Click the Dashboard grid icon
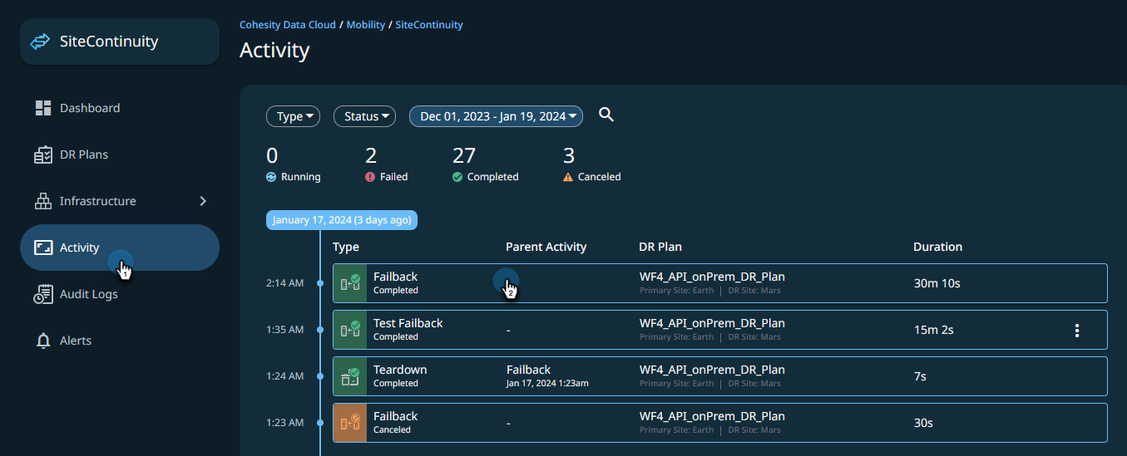 click(x=43, y=108)
